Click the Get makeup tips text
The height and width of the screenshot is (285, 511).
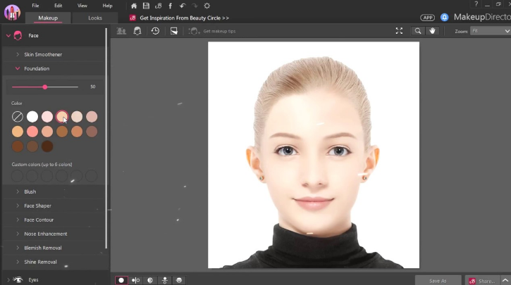219,31
